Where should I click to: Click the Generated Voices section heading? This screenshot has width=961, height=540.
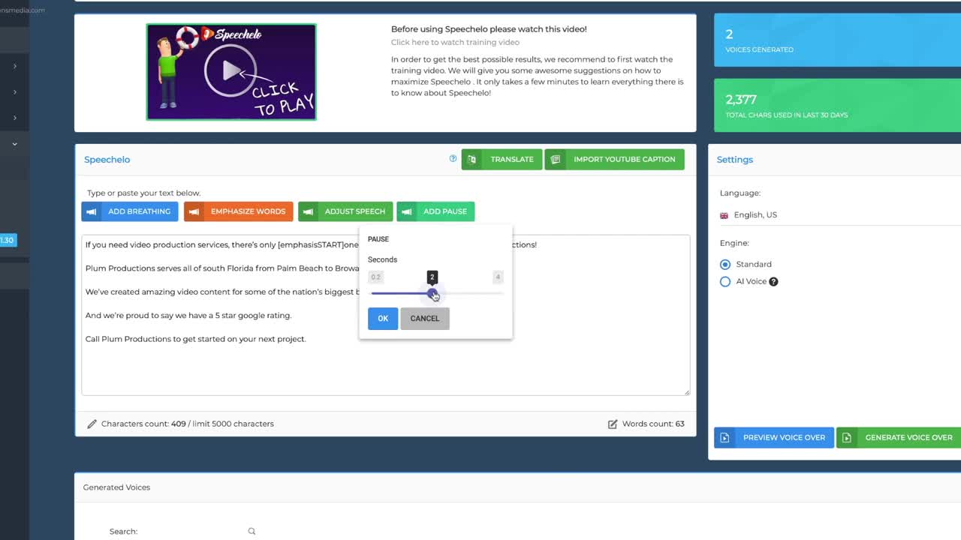pyautogui.click(x=116, y=487)
